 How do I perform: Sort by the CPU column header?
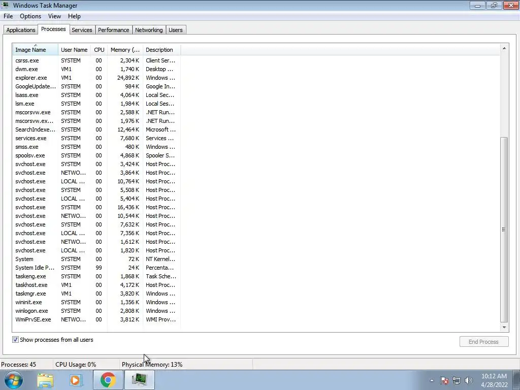(99, 50)
